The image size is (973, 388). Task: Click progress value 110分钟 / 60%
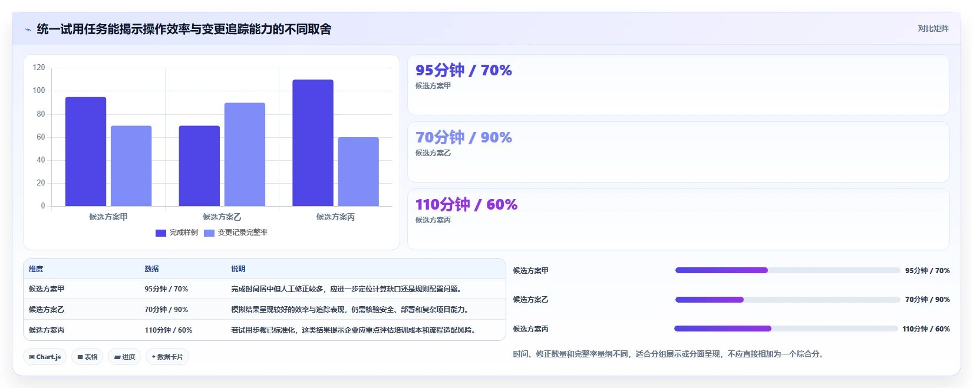point(926,329)
